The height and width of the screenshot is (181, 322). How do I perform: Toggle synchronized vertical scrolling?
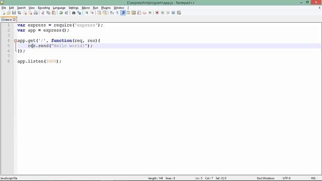point(99,13)
